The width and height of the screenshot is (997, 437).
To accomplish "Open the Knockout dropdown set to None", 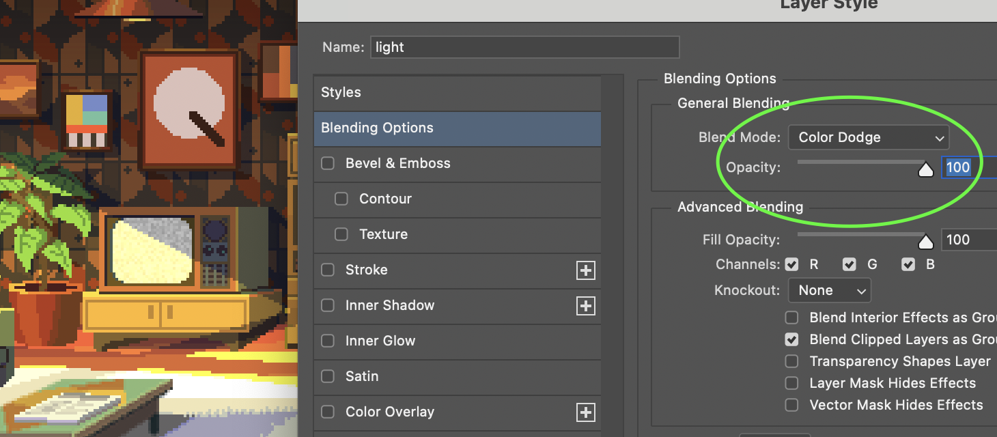I will (x=829, y=290).
